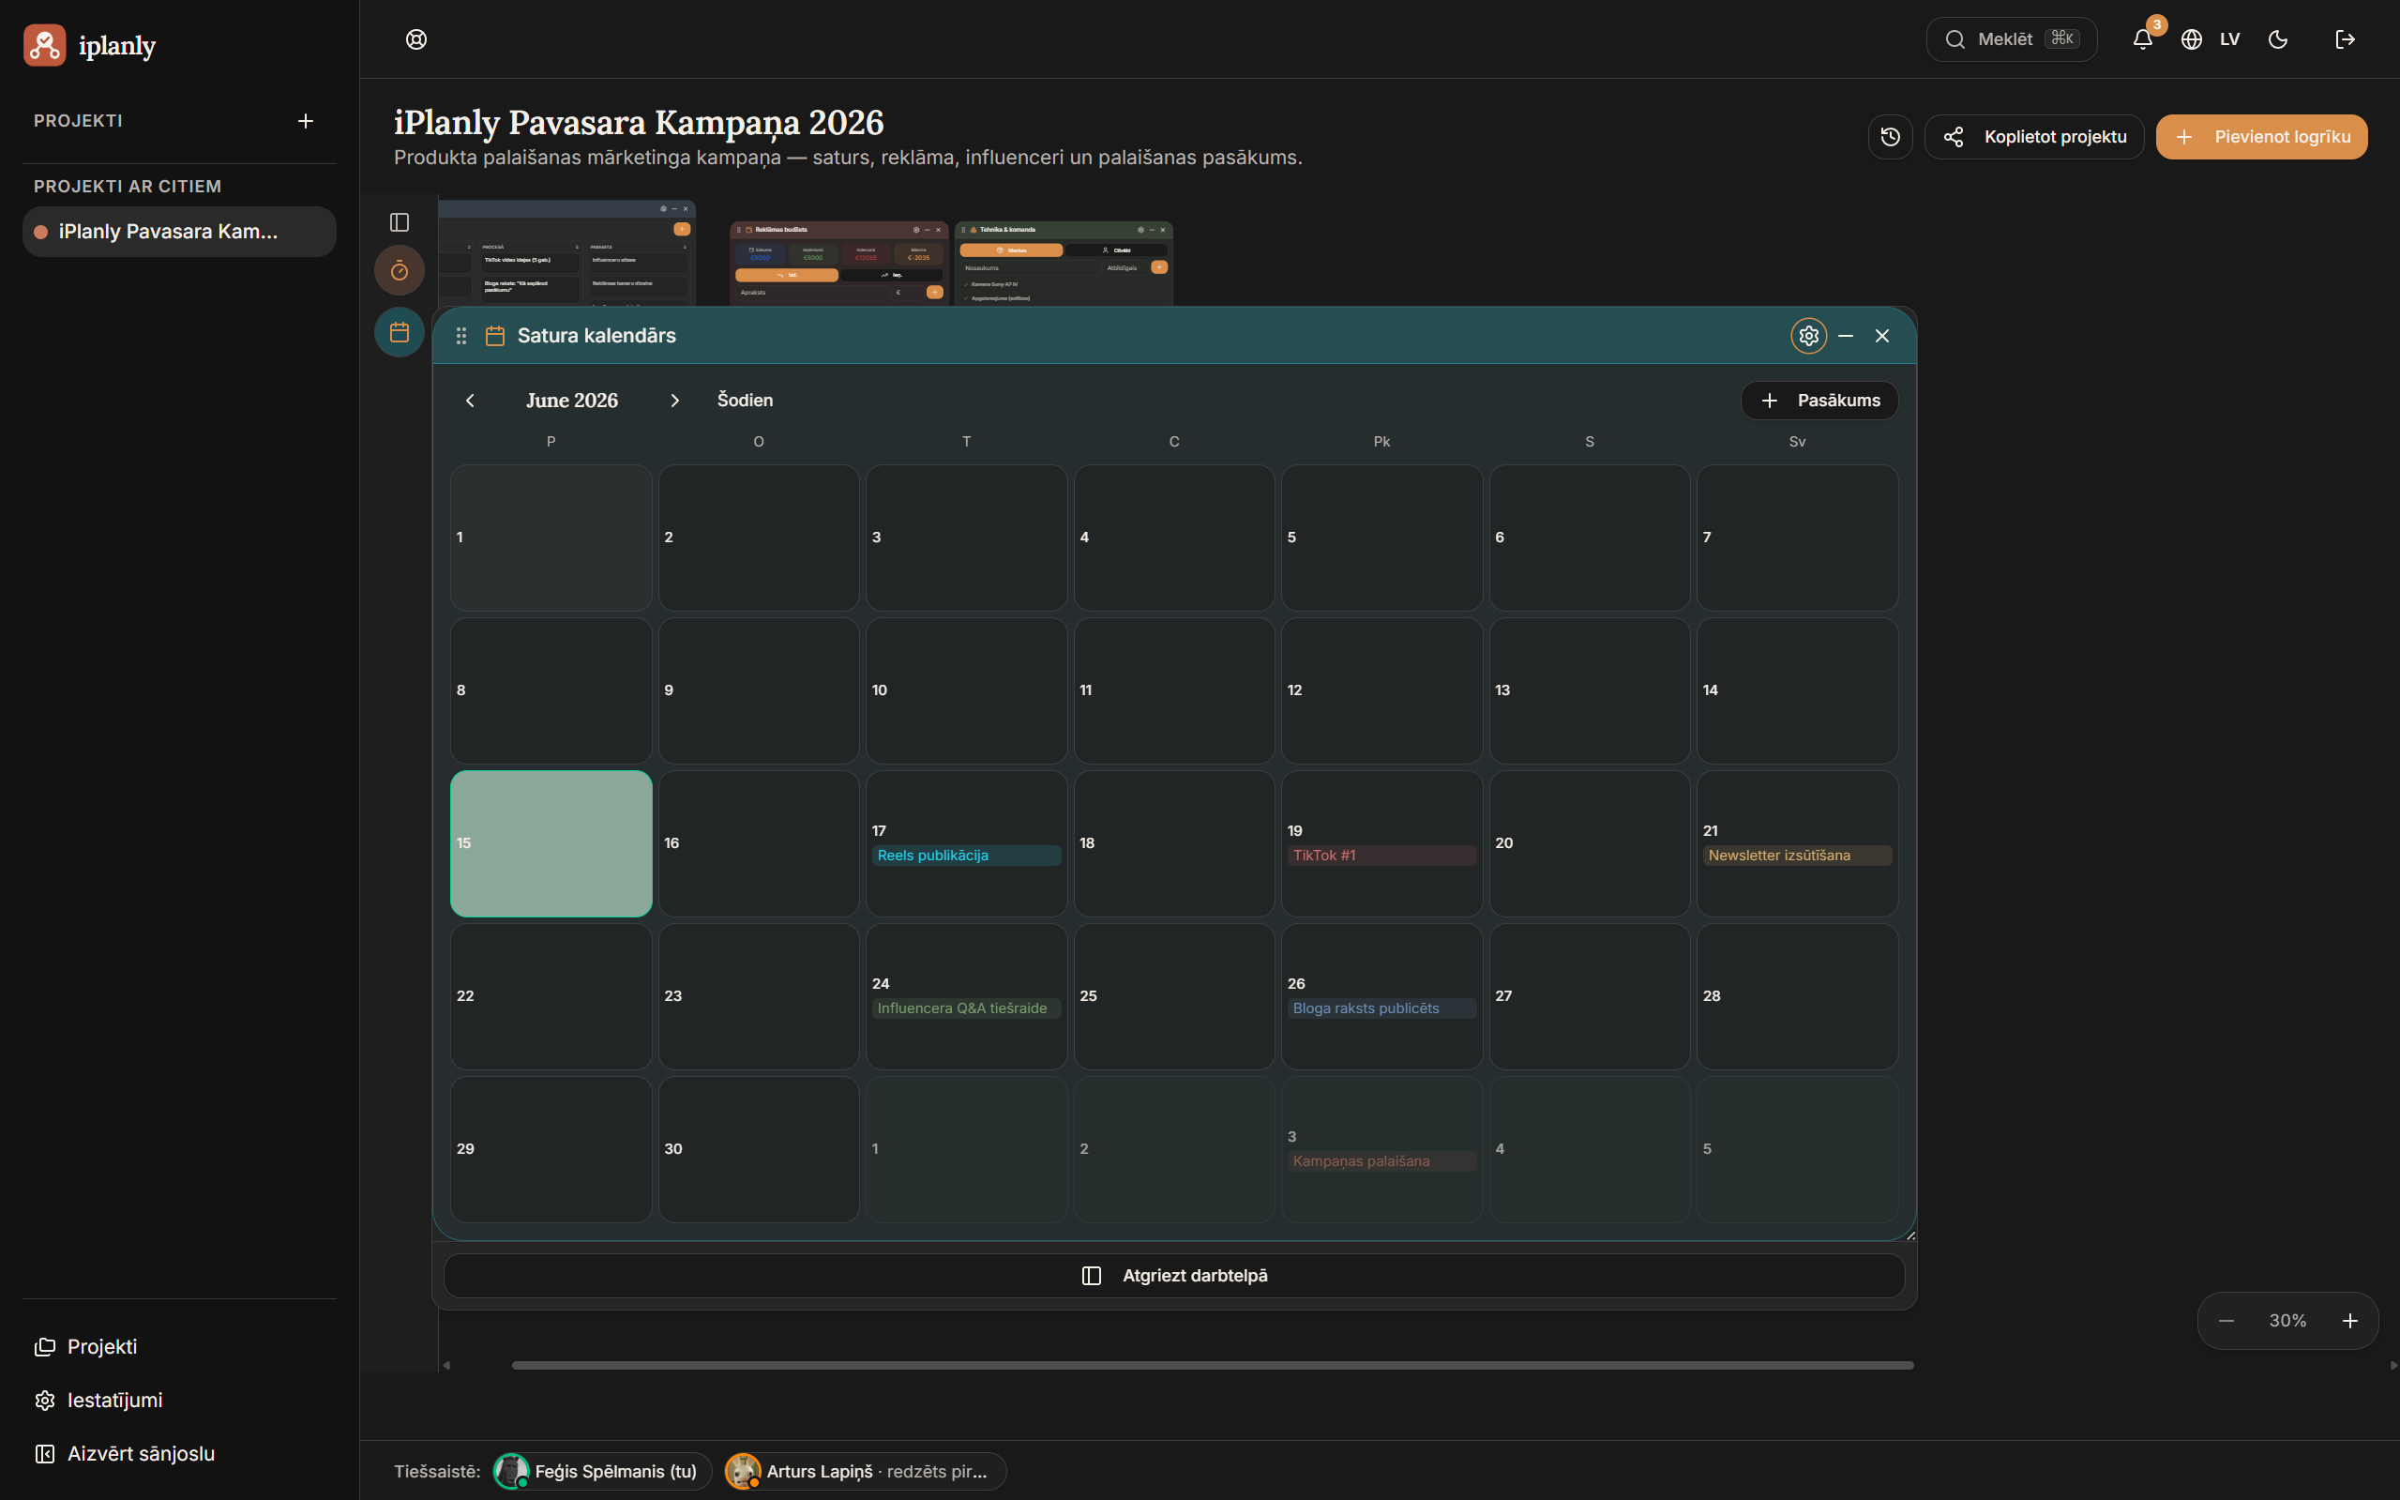The image size is (2400, 1500).
Task: Click the project title iPlanly Pavasara Kampaņa 2026
Action: click(x=639, y=122)
